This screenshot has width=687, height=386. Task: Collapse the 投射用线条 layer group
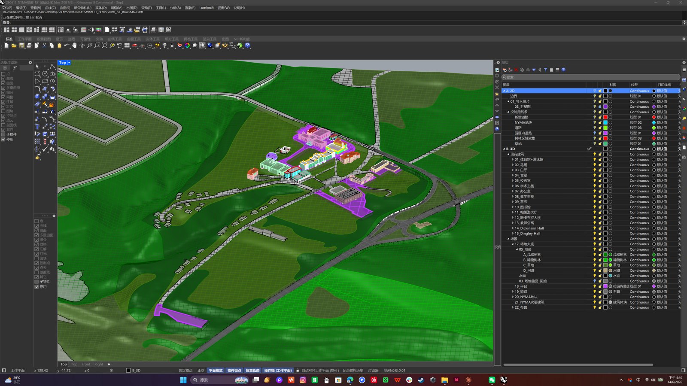[x=508, y=112]
